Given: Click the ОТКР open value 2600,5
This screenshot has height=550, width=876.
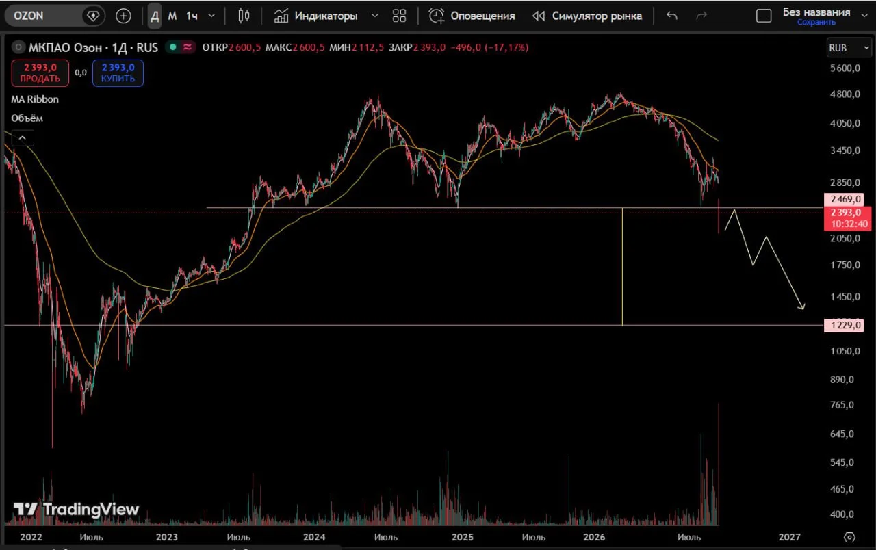Looking at the screenshot, I should [244, 47].
